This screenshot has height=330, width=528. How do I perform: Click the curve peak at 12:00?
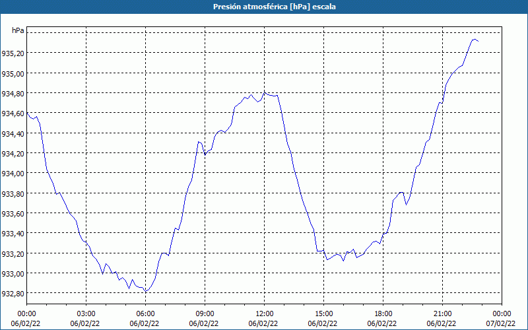click(265, 92)
